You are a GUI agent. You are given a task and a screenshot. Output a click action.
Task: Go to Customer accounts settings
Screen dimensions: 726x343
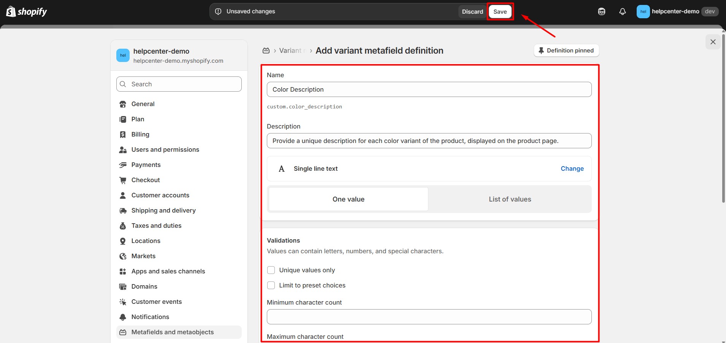(x=160, y=195)
